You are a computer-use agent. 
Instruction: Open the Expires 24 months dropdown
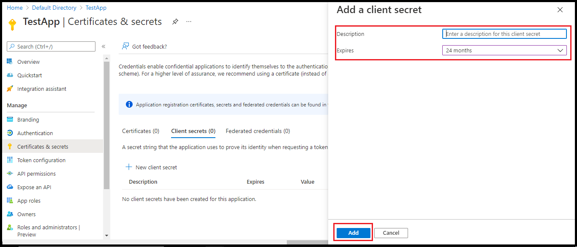504,50
